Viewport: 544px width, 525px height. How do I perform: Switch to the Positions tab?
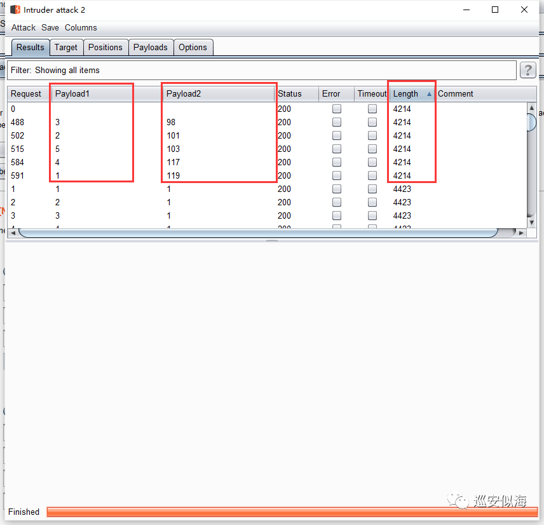coord(105,47)
